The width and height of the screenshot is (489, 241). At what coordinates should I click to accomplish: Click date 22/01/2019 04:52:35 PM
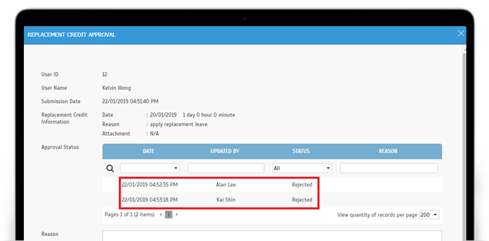point(150,185)
